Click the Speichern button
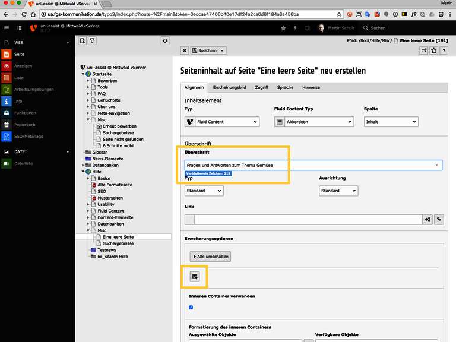 coord(205,50)
